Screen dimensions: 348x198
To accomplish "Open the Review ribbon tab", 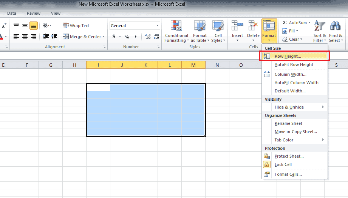I will pyautogui.click(x=34, y=13).
